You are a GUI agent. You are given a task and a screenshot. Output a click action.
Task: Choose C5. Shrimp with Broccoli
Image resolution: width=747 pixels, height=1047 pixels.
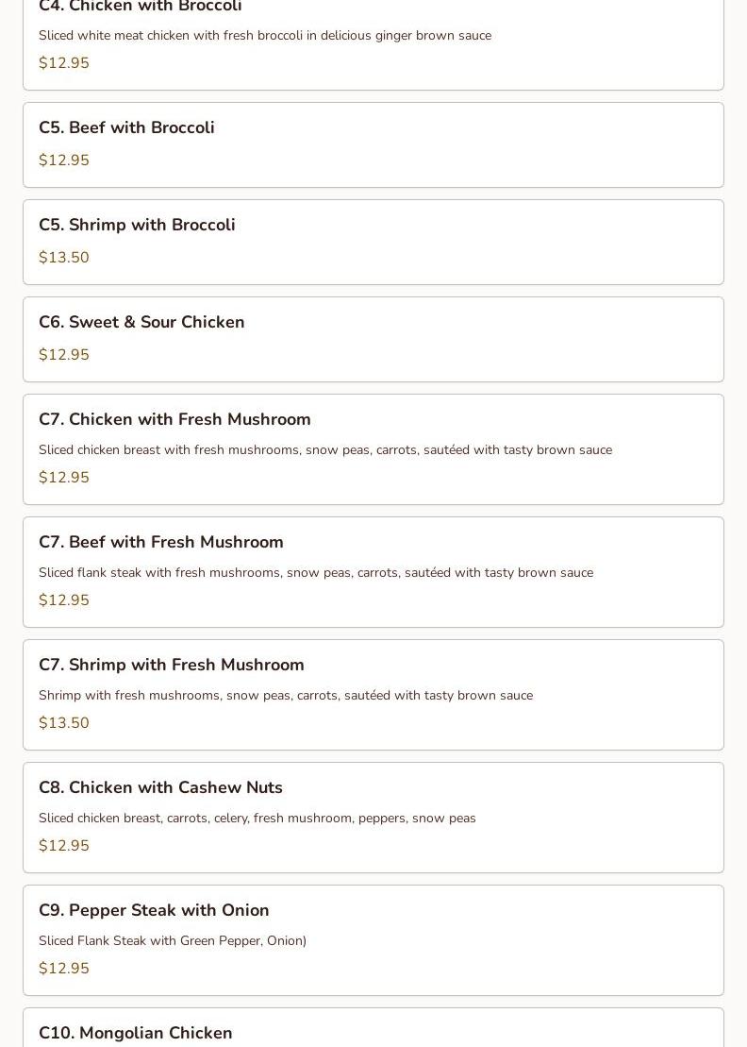373,243
